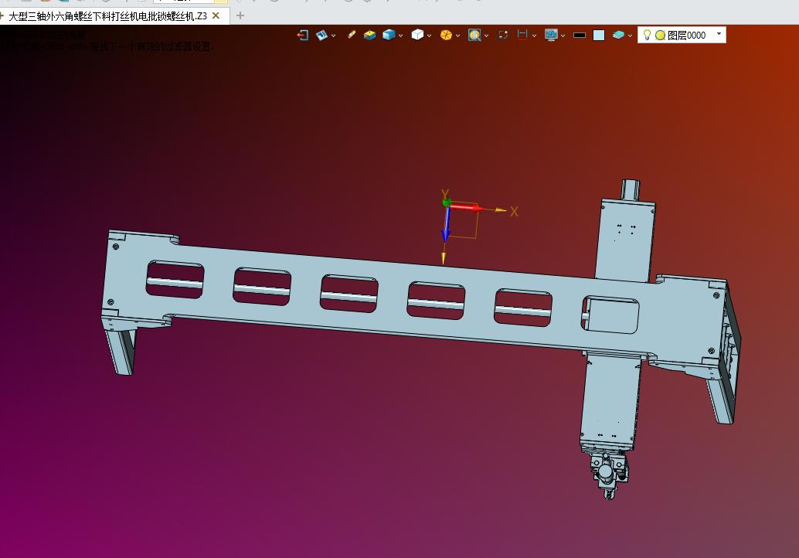Screen dimensions: 799x558
Task: Open dropdown arrow beside blue sheet icon
Action: tap(333, 36)
